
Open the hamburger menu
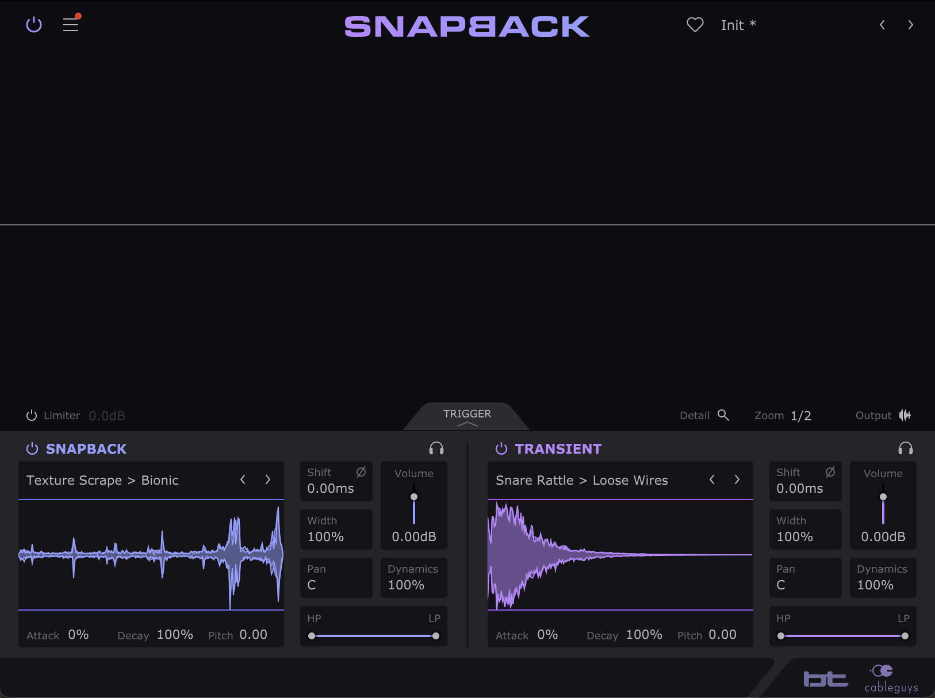click(x=71, y=25)
